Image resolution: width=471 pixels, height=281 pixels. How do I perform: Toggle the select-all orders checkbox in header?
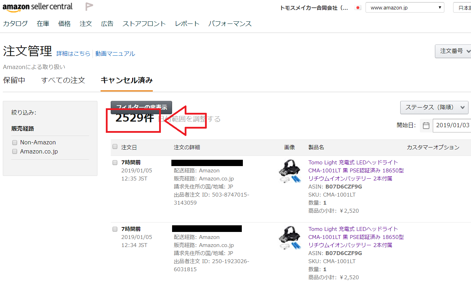point(115,147)
